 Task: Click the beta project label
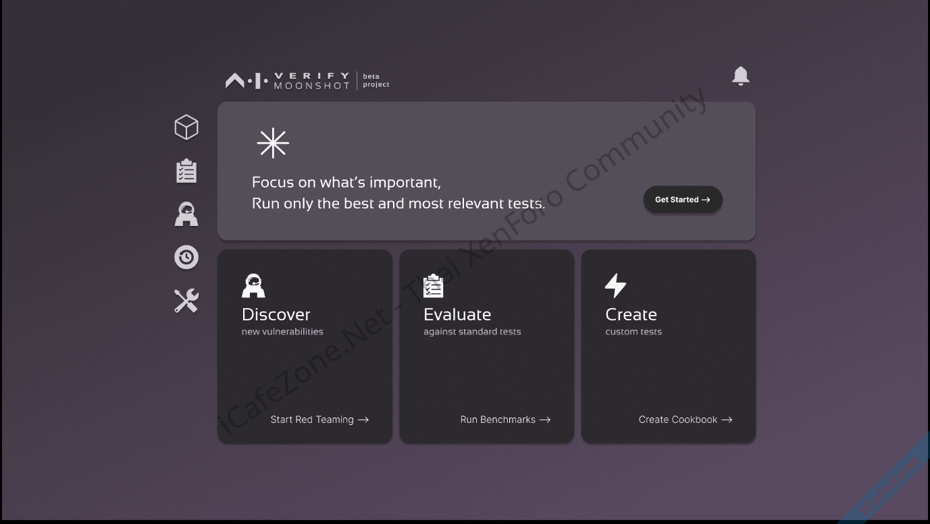coord(376,81)
